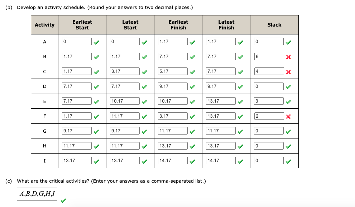Click activity F slack input field
Screen dimensions: 355x207
click(x=269, y=116)
